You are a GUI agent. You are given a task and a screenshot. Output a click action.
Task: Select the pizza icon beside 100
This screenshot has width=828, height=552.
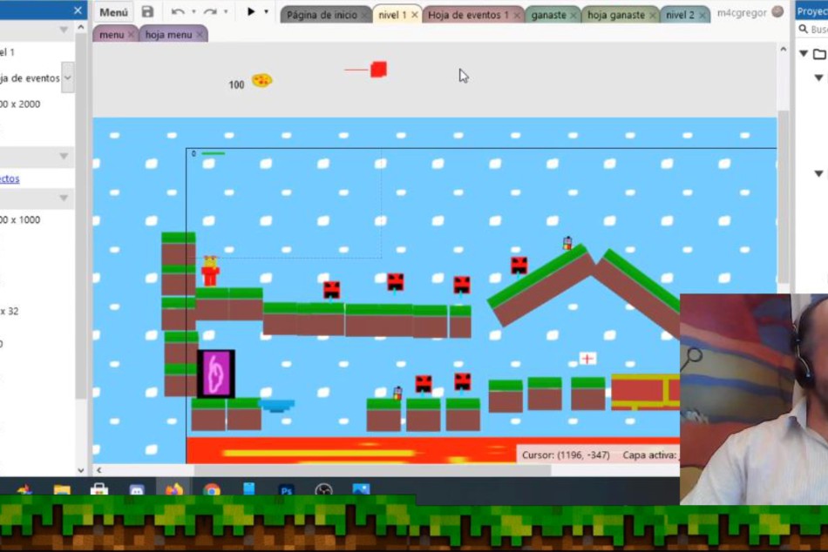tap(261, 80)
